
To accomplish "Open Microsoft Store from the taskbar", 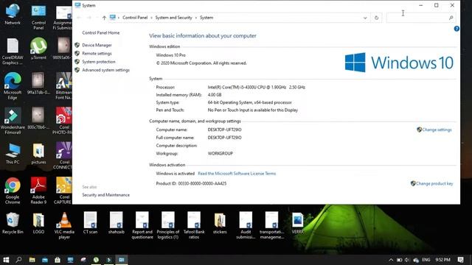I will (x=58, y=260).
